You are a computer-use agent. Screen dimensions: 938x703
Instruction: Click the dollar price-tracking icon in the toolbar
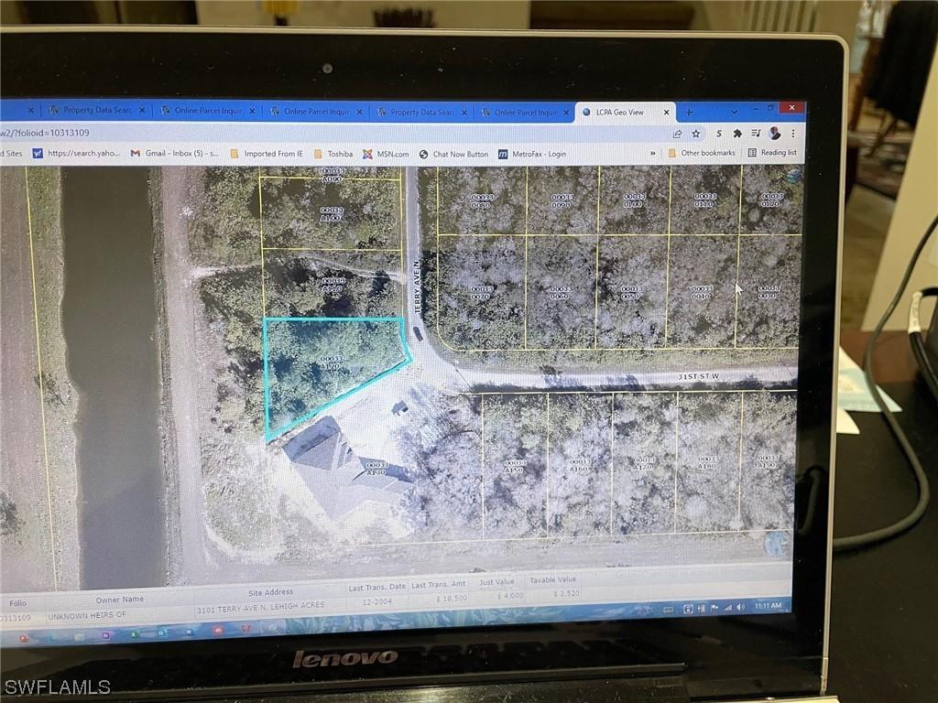[719, 133]
